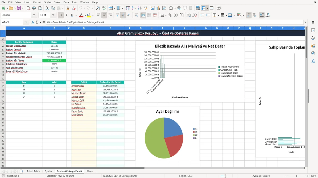Insert a comment
This screenshot has width=318, height=178.
point(185,8)
